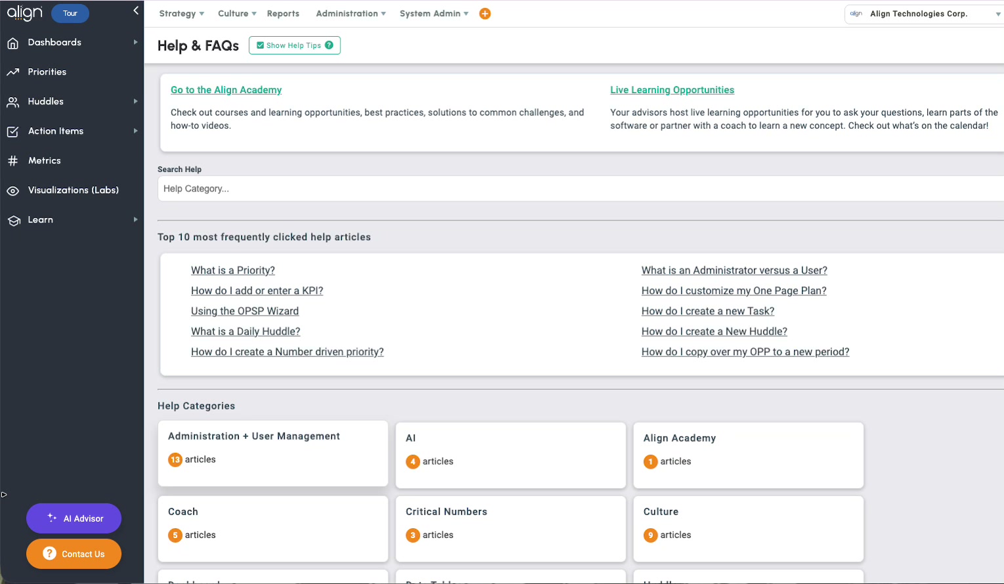Open the What is a Daily Huddle? article

click(245, 331)
